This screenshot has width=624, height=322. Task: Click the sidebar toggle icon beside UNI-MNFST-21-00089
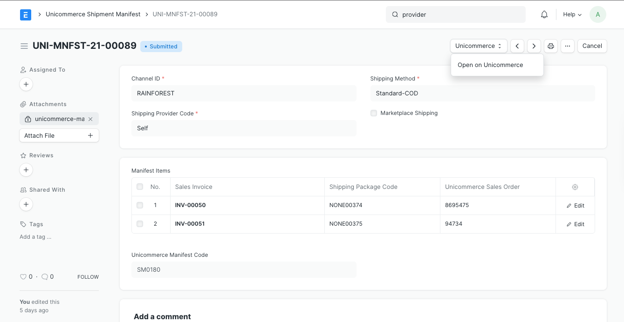tap(24, 46)
